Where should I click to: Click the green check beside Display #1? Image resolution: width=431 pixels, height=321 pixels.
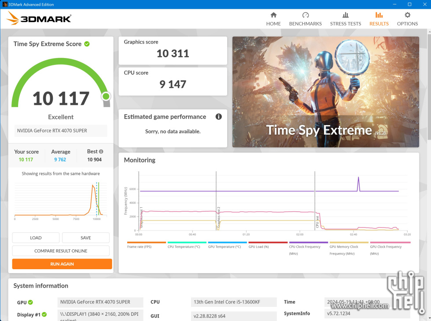pyautogui.click(x=44, y=314)
